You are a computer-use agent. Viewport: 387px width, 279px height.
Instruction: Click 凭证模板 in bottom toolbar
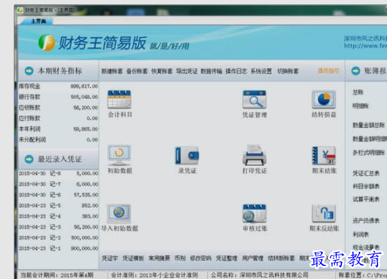[x=133, y=258]
